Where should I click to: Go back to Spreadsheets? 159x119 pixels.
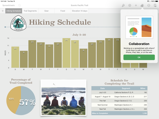pos(9,5)
